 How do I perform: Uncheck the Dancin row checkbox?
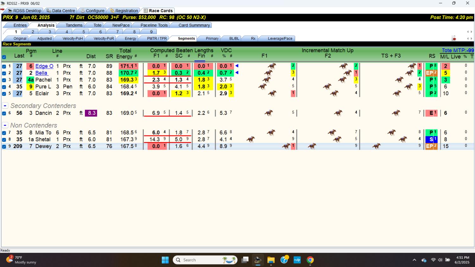click(4, 113)
